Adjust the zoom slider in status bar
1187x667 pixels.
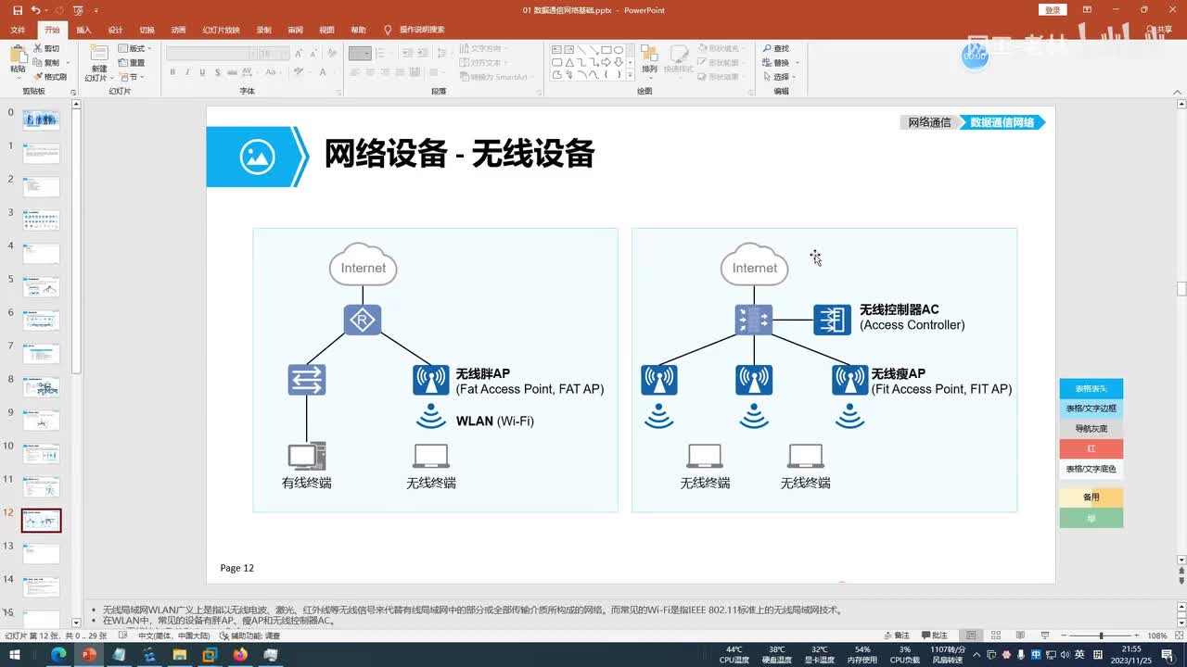tap(1101, 636)
